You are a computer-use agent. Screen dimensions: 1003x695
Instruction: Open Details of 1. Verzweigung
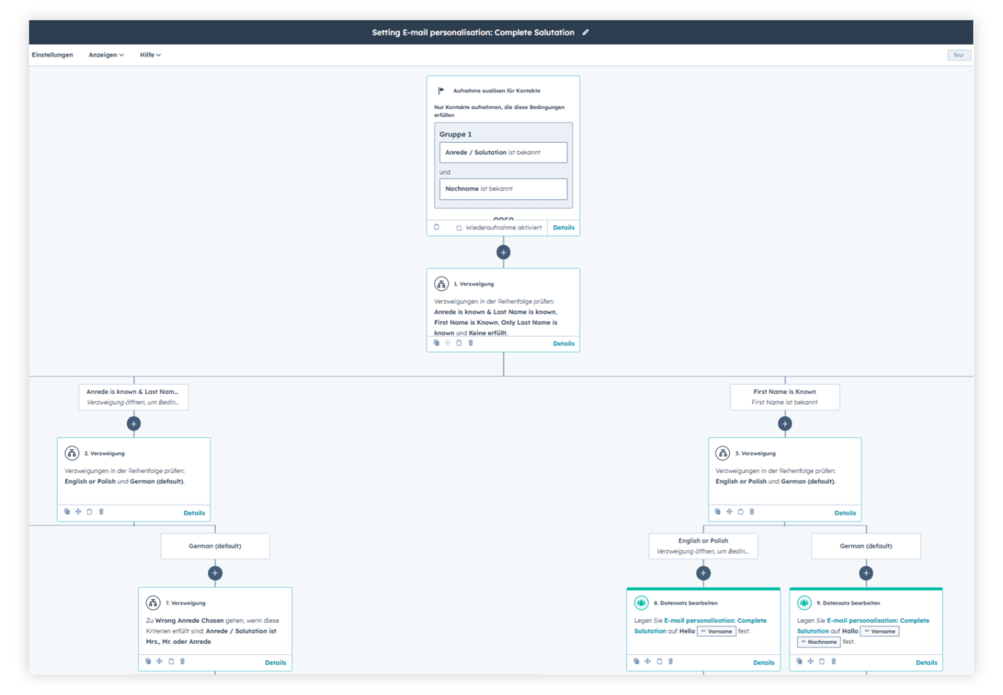pyautogui.click(x=564, y=344)
